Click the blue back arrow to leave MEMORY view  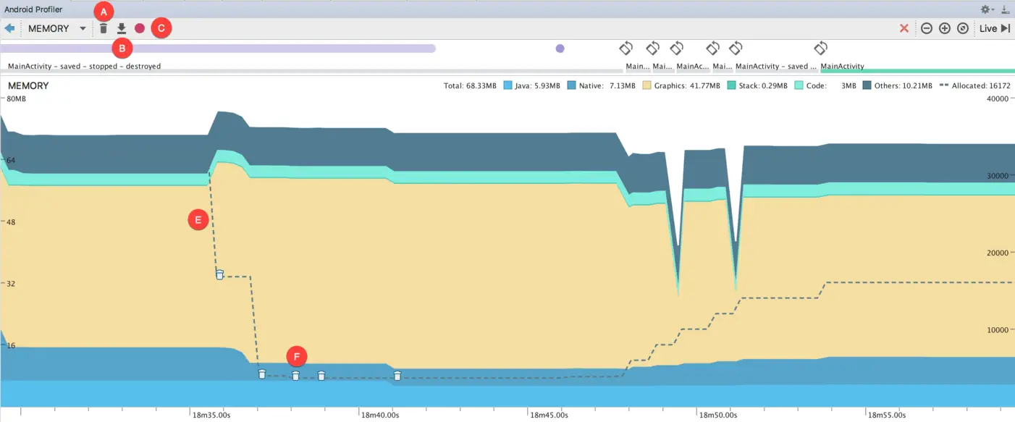tap(10, 28)
